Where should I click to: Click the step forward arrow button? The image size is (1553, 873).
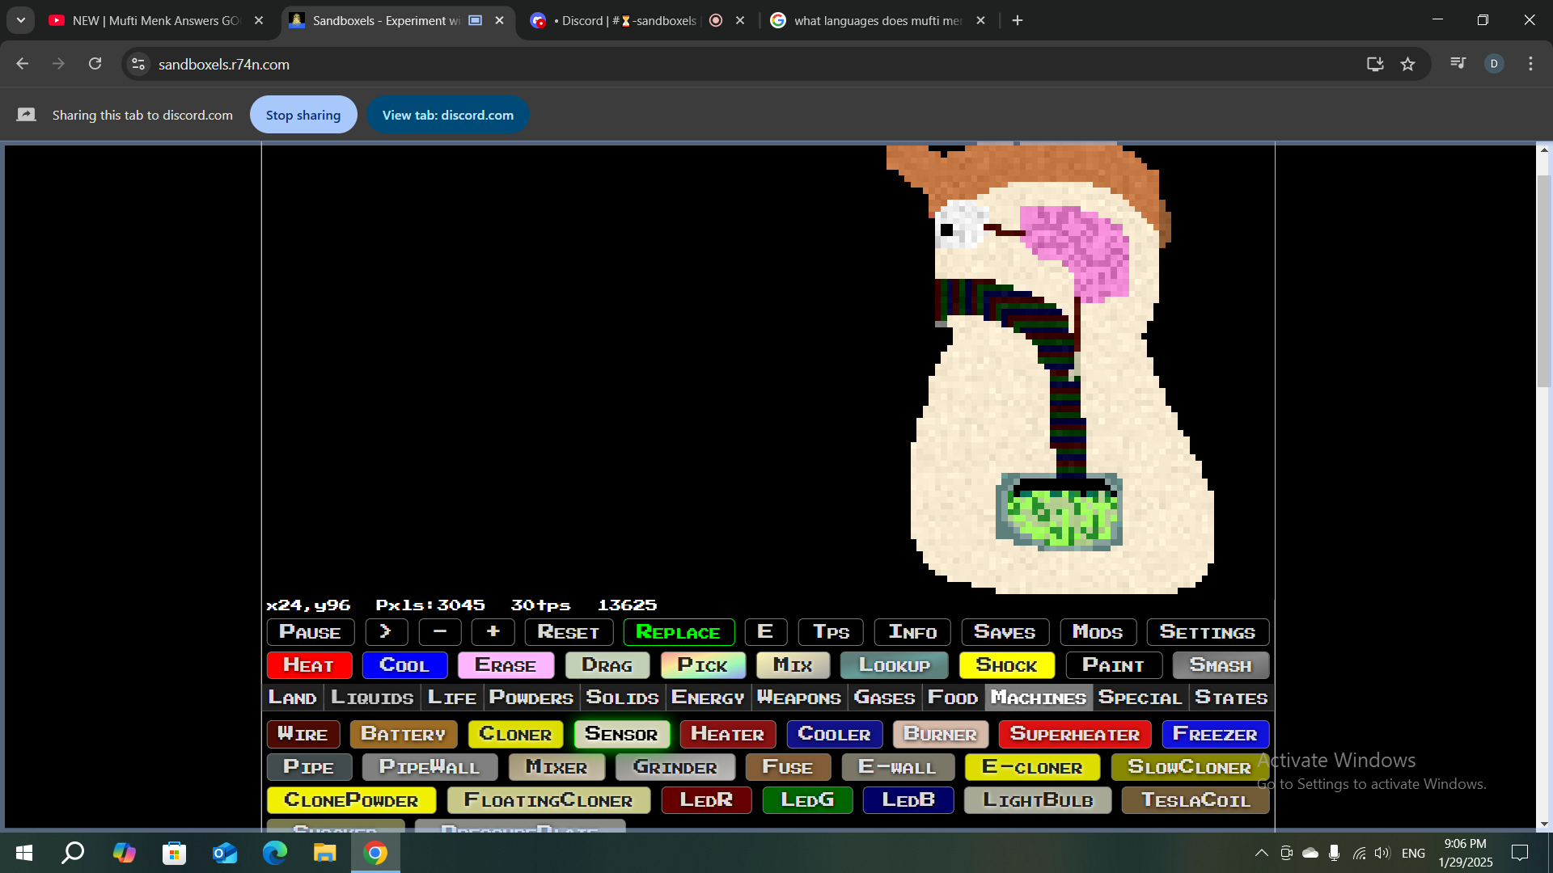tap(386, 632)
